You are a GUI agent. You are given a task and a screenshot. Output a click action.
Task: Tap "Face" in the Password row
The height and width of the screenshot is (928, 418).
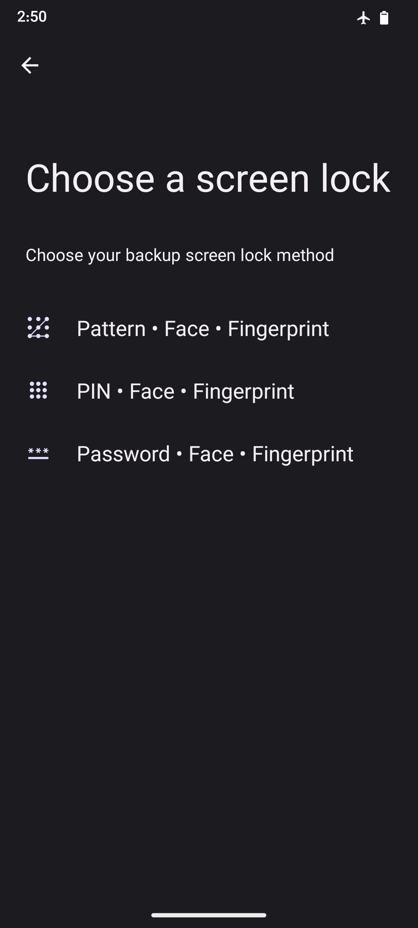211,454
